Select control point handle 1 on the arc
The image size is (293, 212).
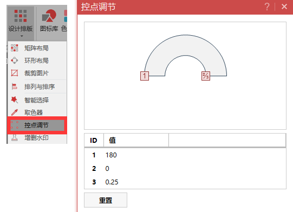coord(145,76)
